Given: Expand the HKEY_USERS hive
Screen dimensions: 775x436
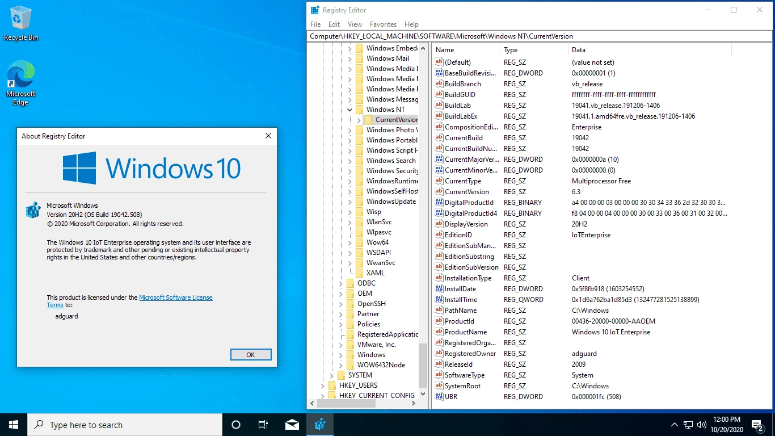Looking at the screenshot, I should point(323,385).
